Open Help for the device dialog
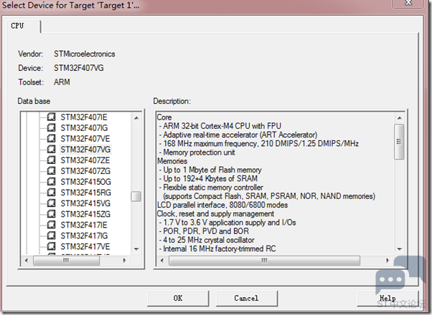Image resolution: width=432 pixels, height=315 pixels. click(388, 298)
